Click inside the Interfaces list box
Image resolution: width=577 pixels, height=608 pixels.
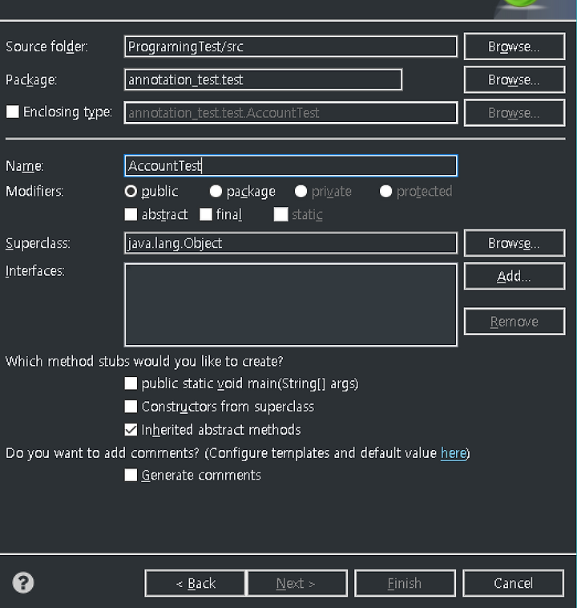tap(291, 304)
